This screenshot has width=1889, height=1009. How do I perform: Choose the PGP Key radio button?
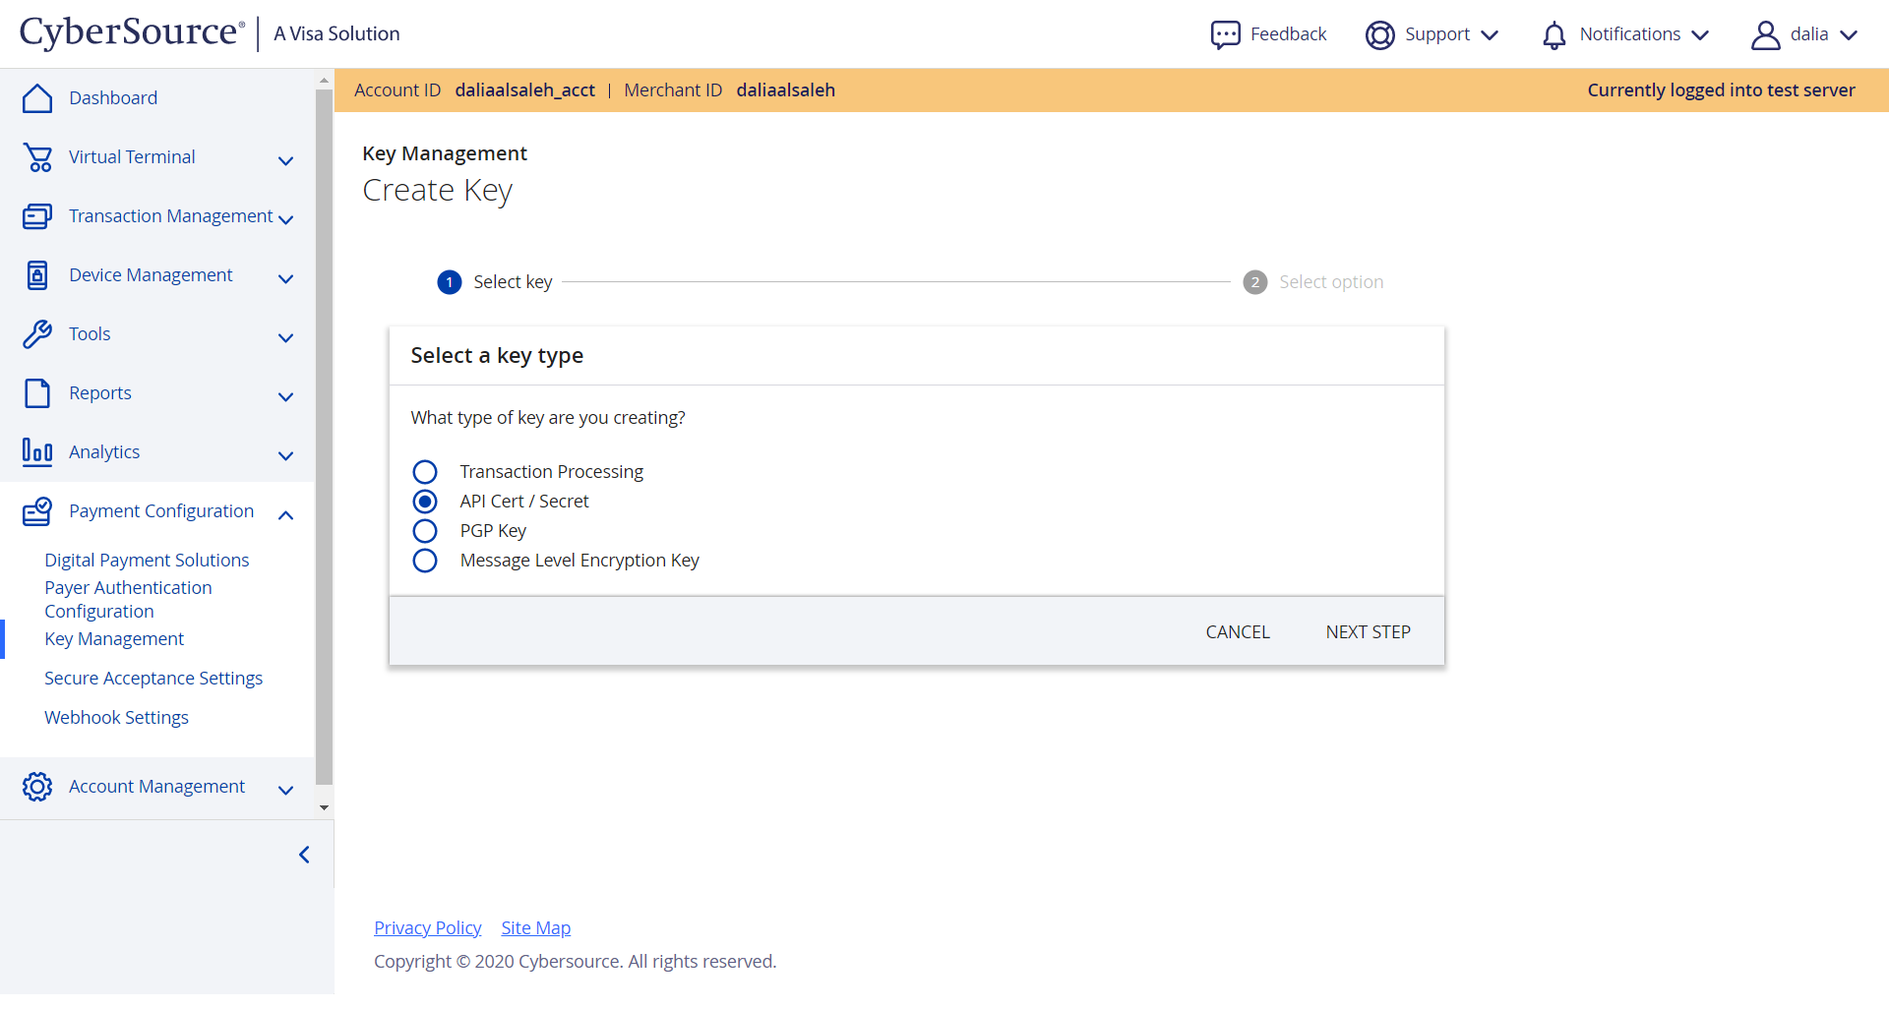(x=425, y=531)
